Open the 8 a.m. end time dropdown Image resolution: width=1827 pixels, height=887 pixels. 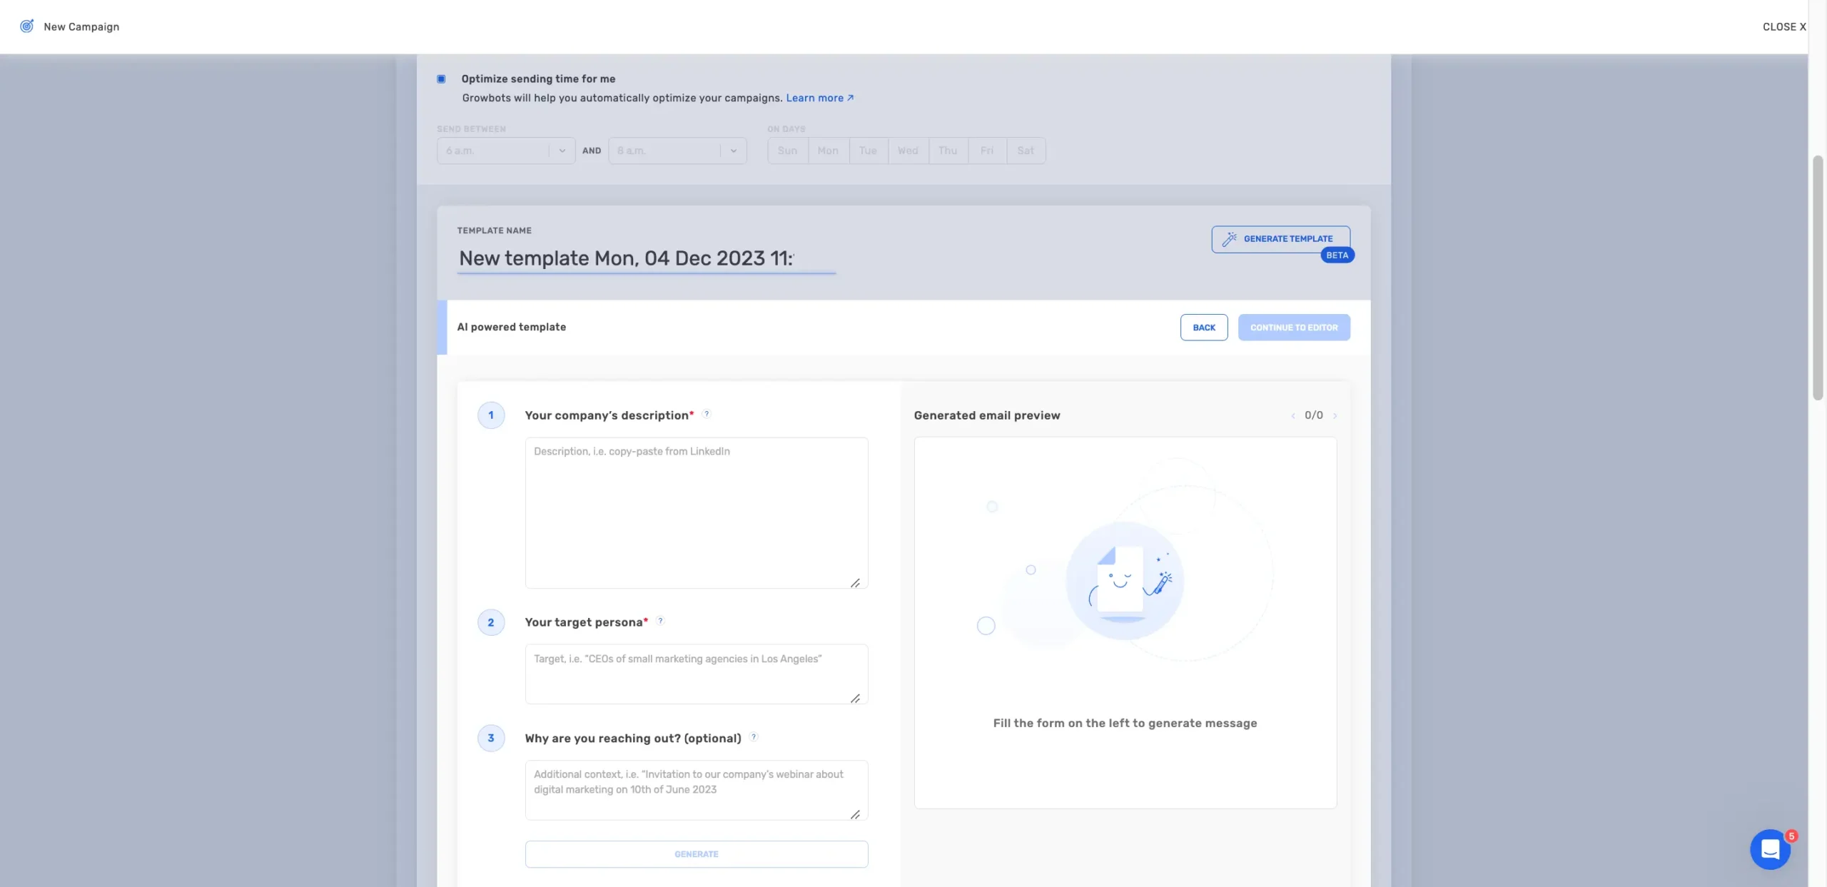[x=677, y=151]
